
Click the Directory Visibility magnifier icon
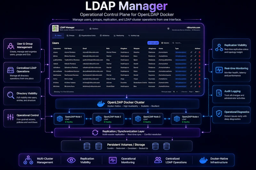(x=11, y=95)
